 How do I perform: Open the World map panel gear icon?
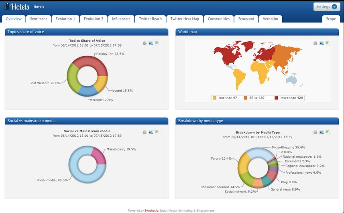pos(316,43)
